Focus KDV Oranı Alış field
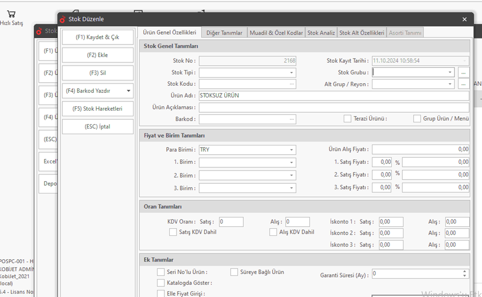Screen dimensions: 482x297 pyautogui.click(x=297, y=221)
